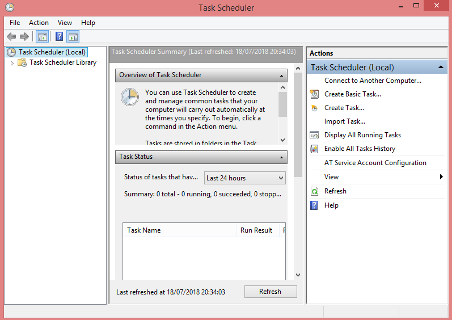Viewport: 452px width, 320px height.
Task: Click the Task Scheduler Summary header text
Action: 204,52
